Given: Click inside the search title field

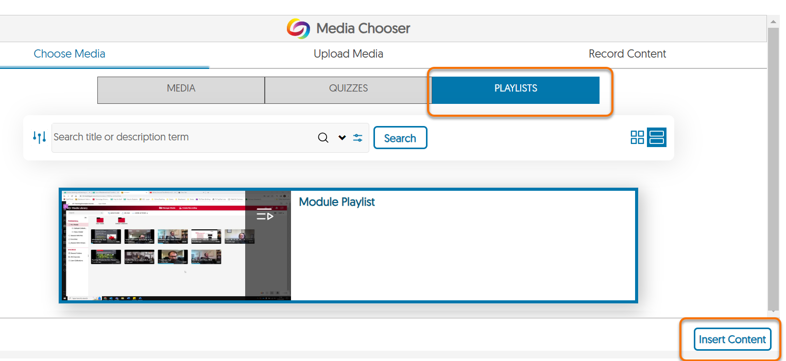Looking at the screenshot, I should coord(180,137).
